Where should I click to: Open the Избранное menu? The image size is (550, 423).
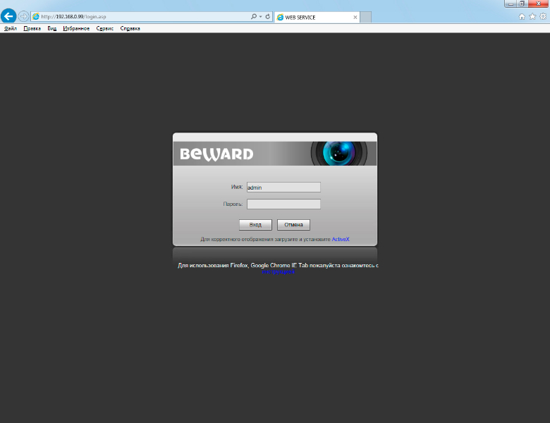[x=76, y=28]
